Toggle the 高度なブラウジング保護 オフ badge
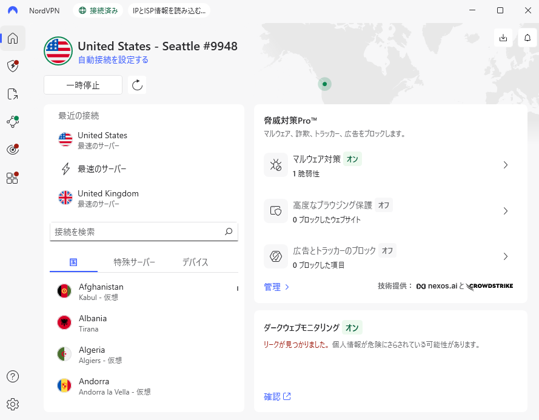539x420 pixels. pyautogui.click(x=383, y=205)
